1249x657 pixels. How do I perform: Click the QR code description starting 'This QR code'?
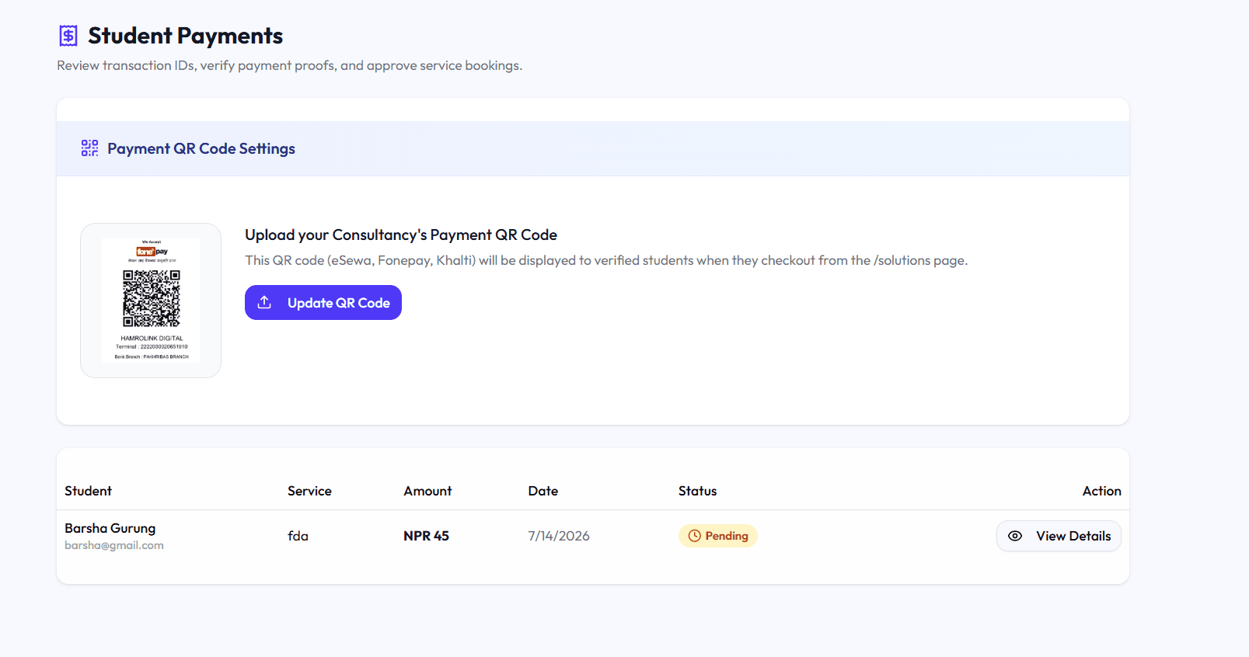[x=606, y=260]
